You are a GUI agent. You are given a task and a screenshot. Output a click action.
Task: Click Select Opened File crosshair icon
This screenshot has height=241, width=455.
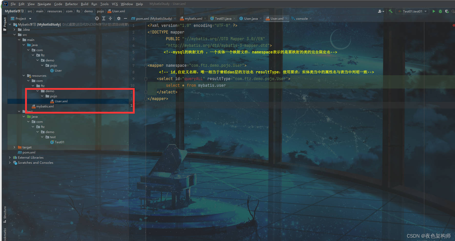coord(97,18)
